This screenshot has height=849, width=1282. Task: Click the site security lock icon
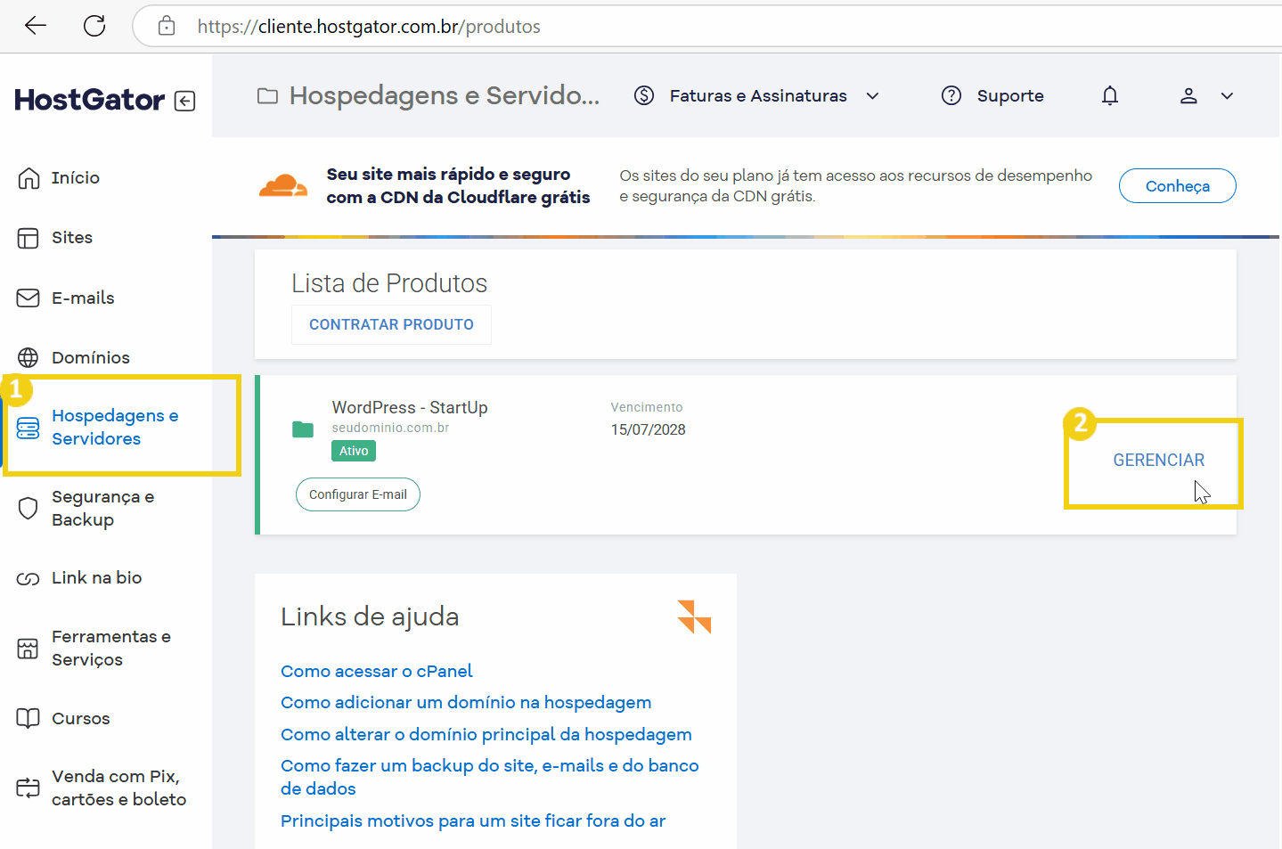coord(167,26)
